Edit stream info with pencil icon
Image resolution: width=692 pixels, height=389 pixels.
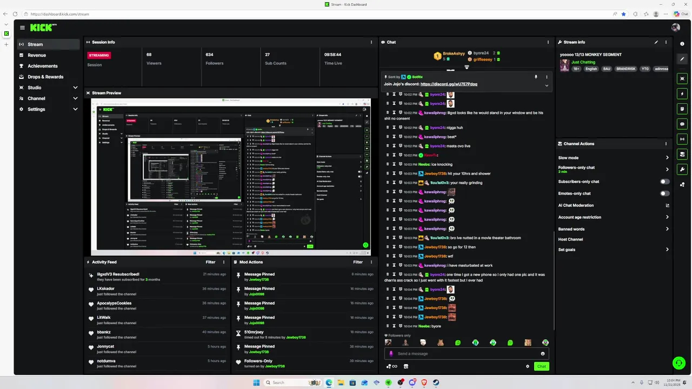pos(656,42)
